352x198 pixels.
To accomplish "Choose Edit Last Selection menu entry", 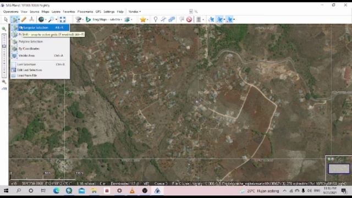I will click(40, 70).
